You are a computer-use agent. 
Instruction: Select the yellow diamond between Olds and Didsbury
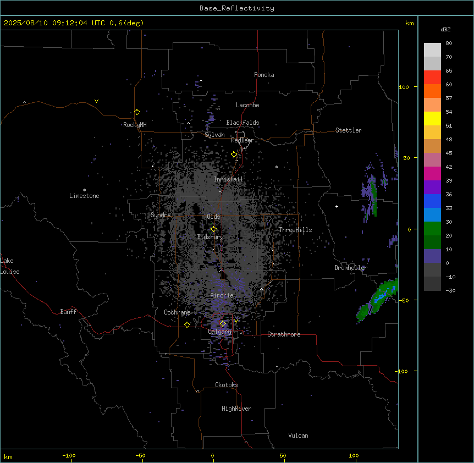tap(213, 229)
